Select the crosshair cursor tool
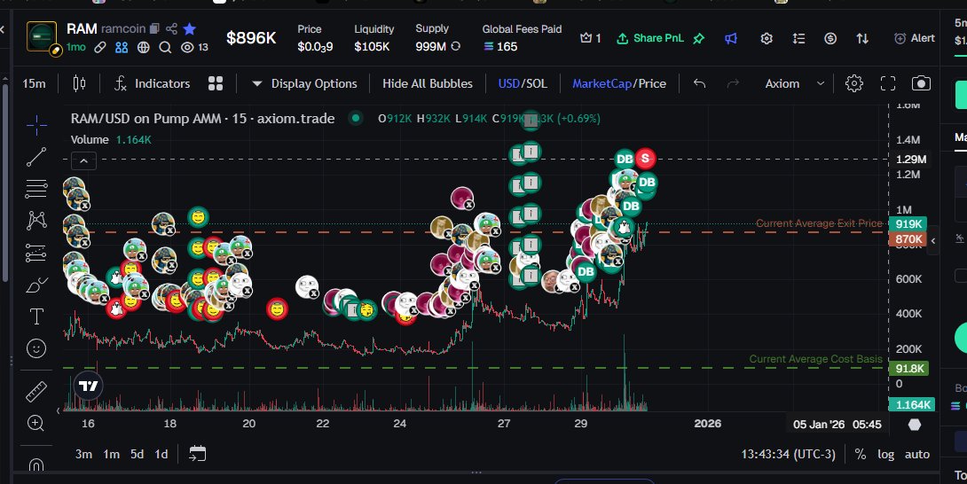 [x=36, y=125]
